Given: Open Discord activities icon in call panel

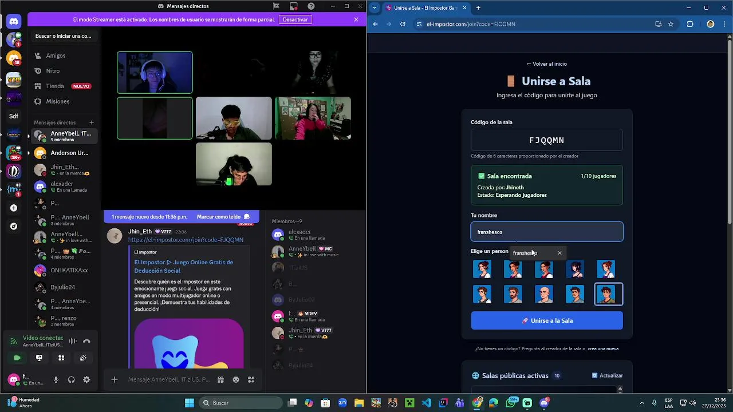Looking at the screenshot, I should coord(61,358).
